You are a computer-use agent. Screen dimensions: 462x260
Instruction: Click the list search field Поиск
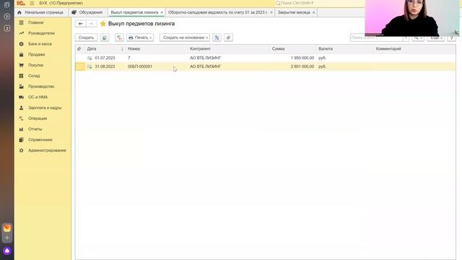(x=377, y=38)
